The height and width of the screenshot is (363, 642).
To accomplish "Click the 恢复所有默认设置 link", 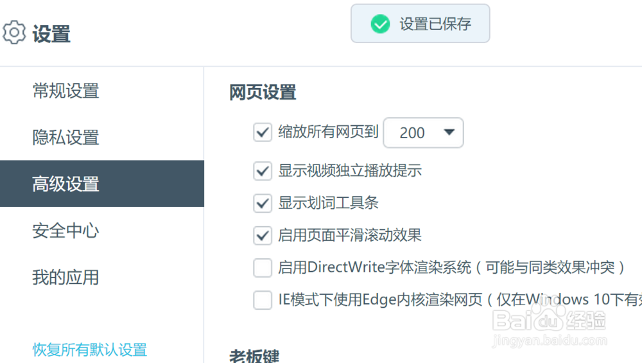I will click(x=90, y=350).
